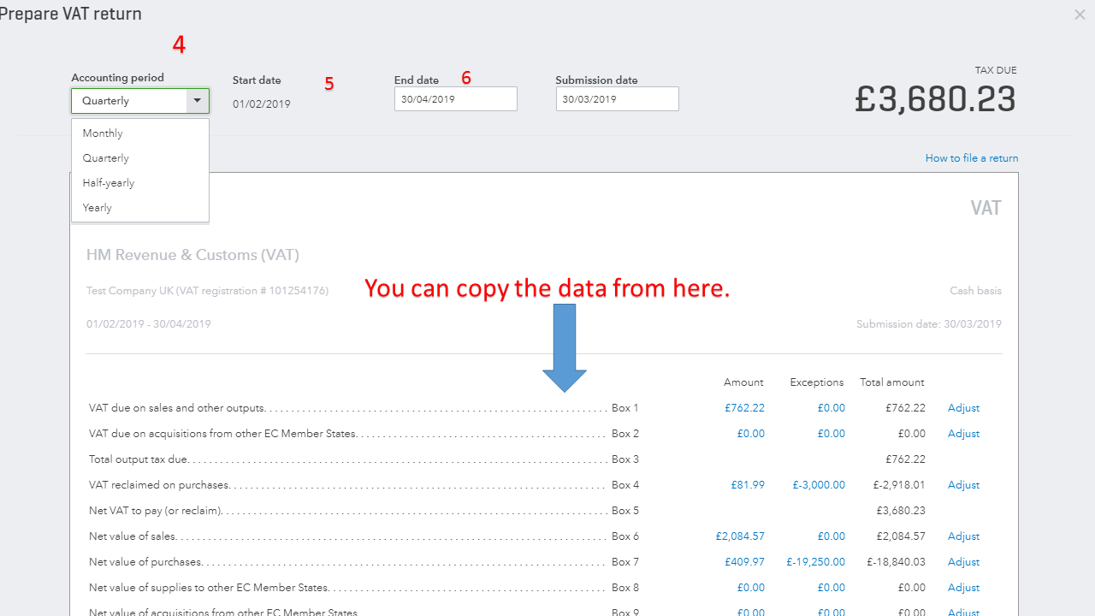Viewport: 1095px width, 616px height.
Task: Open the Accounting period dropdown
Action: pyautogui.click(x=139, y=100)
